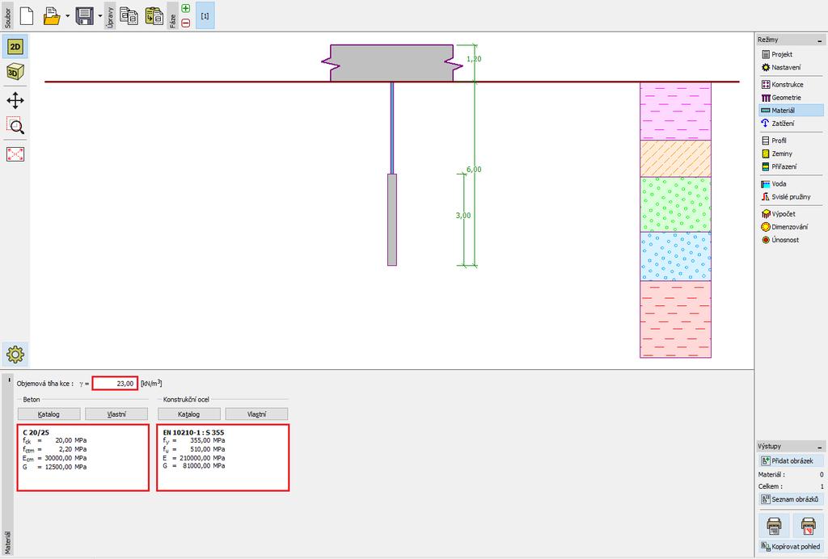Print document with left printer icon
This screenshot has width=828, height=559.
pyautogui.click(x=774, y=526)
